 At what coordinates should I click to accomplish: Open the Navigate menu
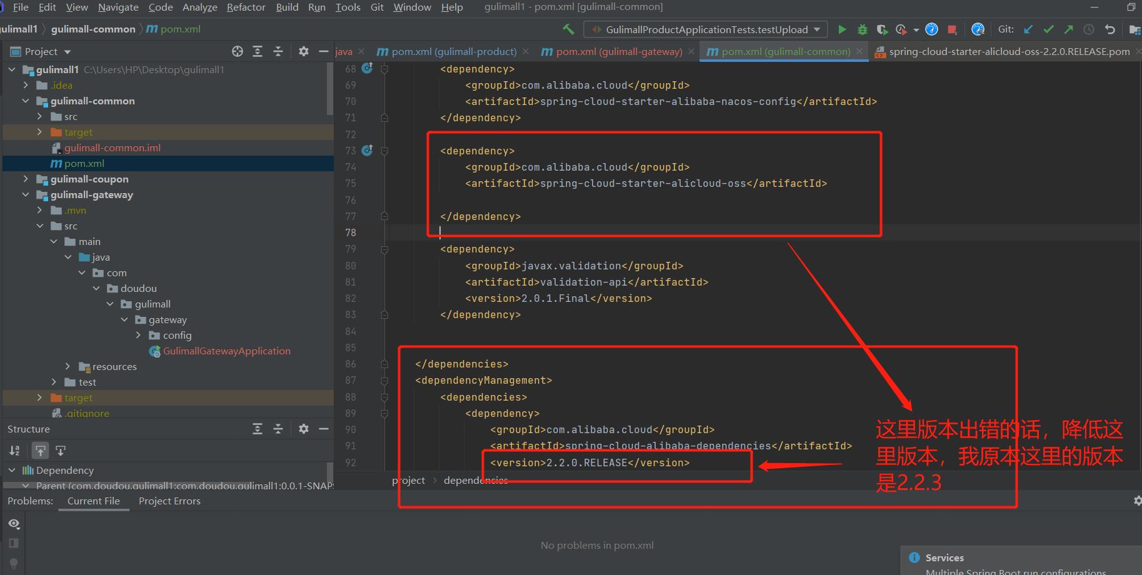[118, 7]
